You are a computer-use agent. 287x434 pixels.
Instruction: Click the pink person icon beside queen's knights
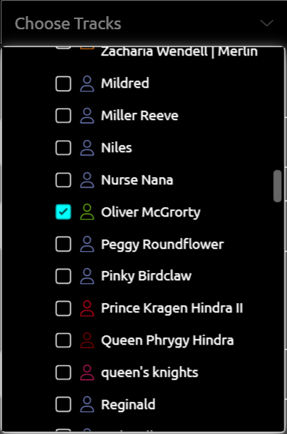87,373
